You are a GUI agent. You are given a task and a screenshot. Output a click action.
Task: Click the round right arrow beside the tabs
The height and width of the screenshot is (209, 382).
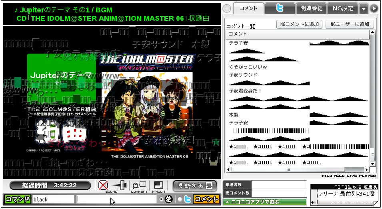pos(374,9)
